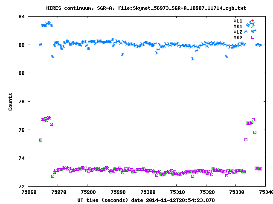This screenshot has height=204, width=273.
Task: Click the blue outlier point near 81.2 counts at 75327
Action: pyautogui.click(x=227, y=57)
